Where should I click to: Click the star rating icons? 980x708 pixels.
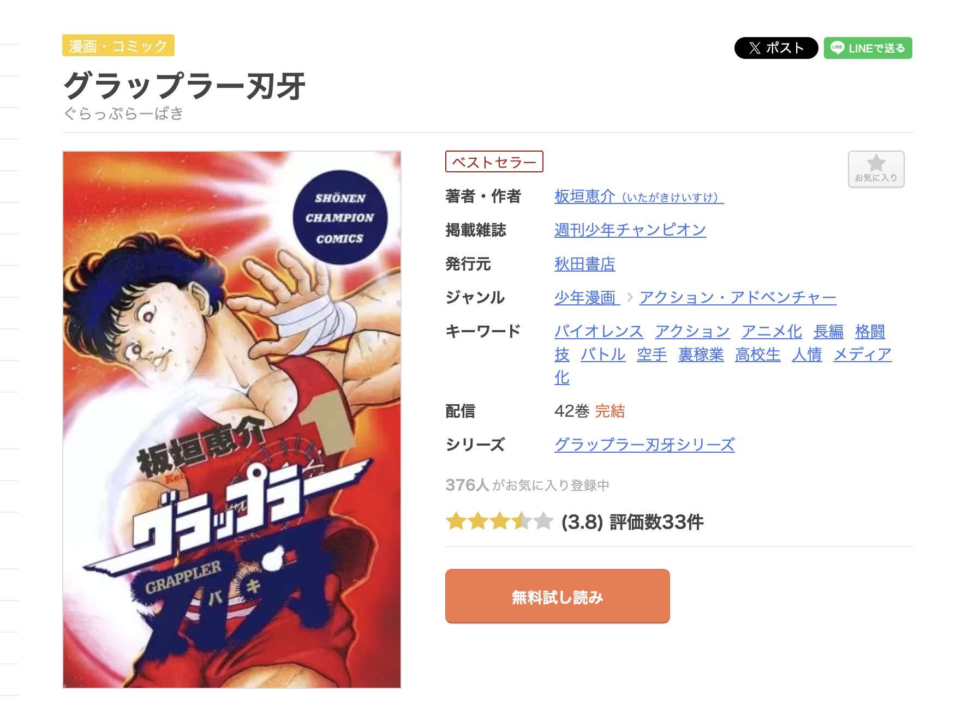click(499, 521)
